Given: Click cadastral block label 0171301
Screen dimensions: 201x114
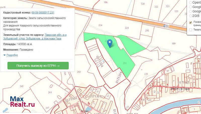Looking at the screenshot, I should click(95, 96).
